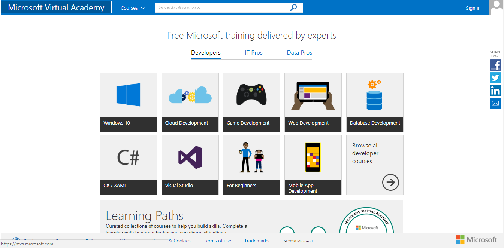Click the Sign in link

click(x=473, y=8)
